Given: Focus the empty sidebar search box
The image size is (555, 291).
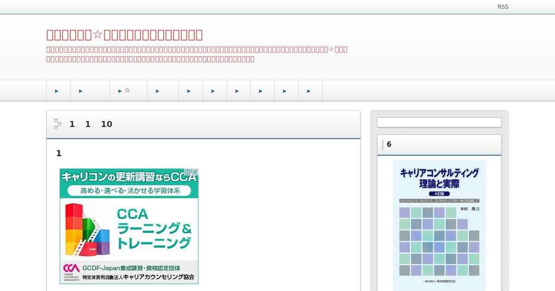Looking at the screenshot, I should point(439,122).
